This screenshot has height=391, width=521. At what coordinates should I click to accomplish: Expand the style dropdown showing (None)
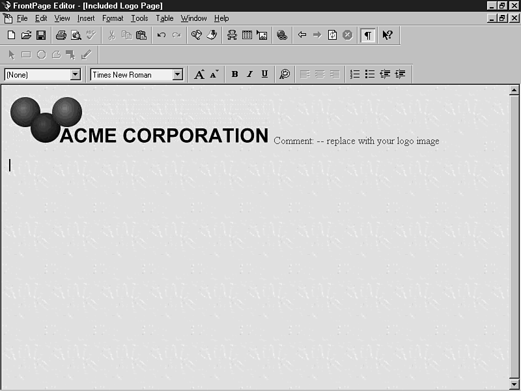tap(75, 75)
